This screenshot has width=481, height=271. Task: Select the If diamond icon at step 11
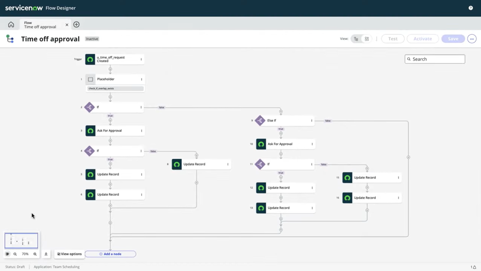pyautogui.click(x=260, y=164)
